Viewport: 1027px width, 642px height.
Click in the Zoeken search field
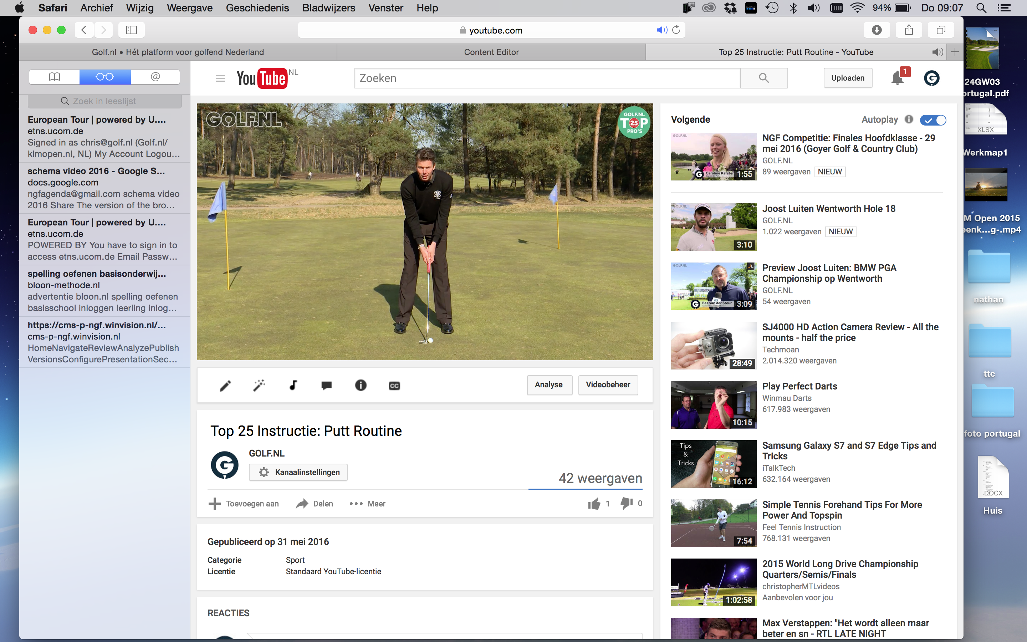pyautogui.click(x=547, y=78)
